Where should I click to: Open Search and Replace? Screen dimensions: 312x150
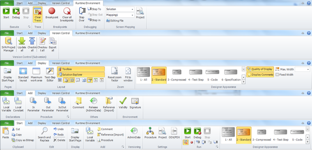pyautogui.click(x=44, y=134)
